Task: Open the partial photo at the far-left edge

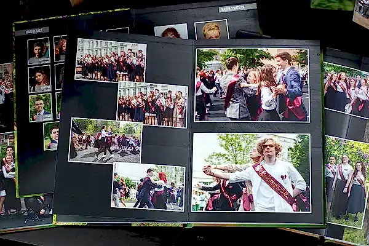Action: tap(6, 92)
